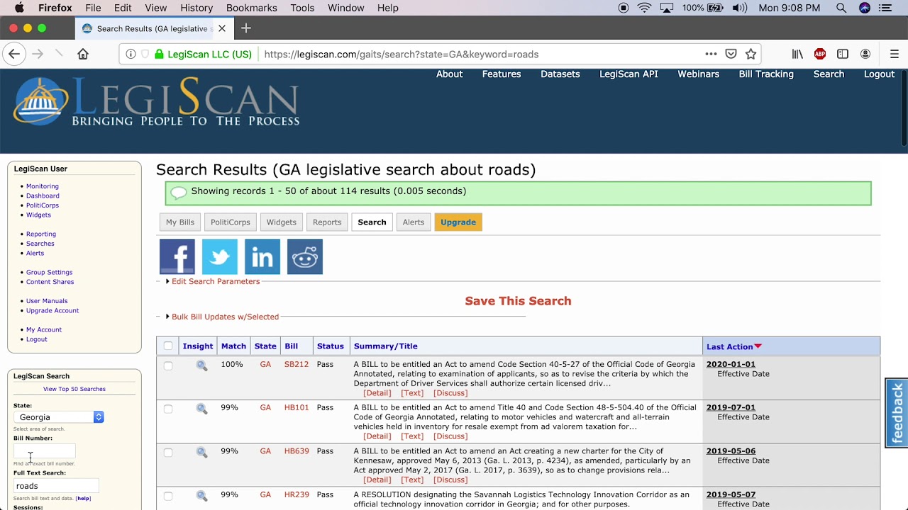Viewport: 908px width, 510px height.
Task: Open a new browser tab
Action: click(x=246, y=28)
